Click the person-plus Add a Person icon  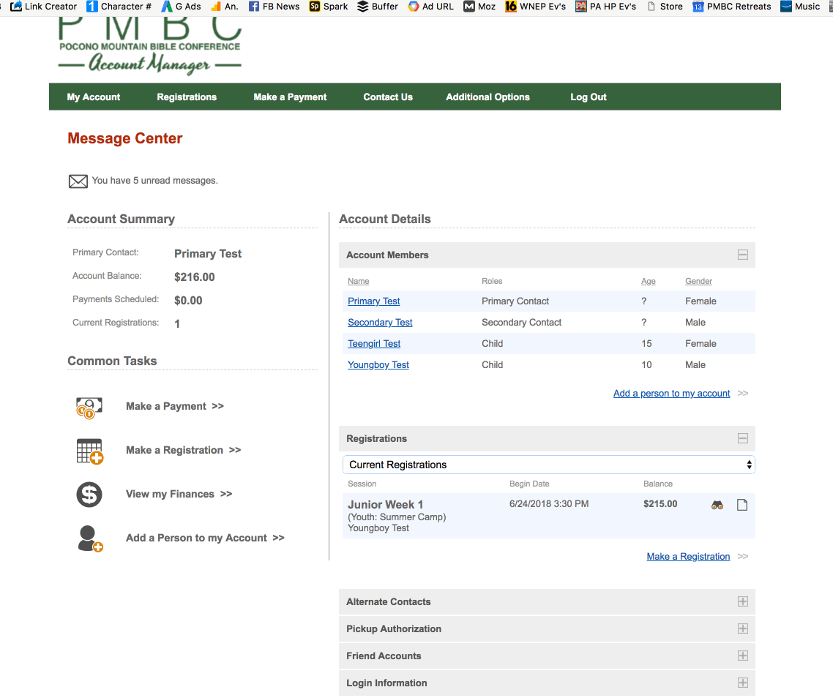click(89, 538)
